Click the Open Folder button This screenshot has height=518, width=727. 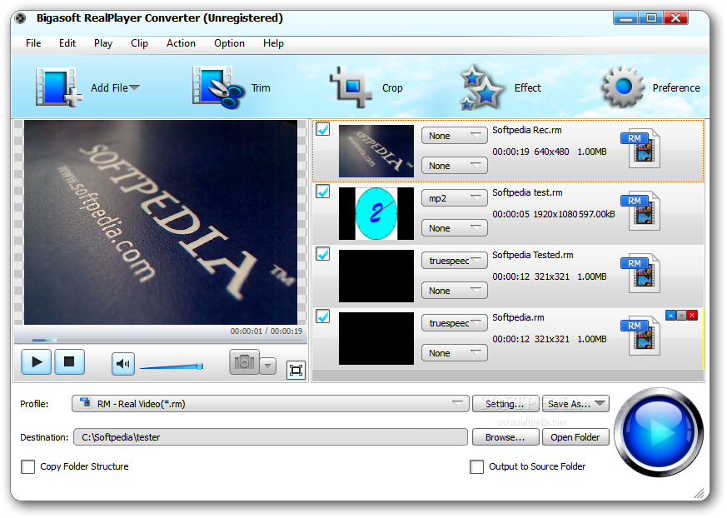[x=575, y=437]
